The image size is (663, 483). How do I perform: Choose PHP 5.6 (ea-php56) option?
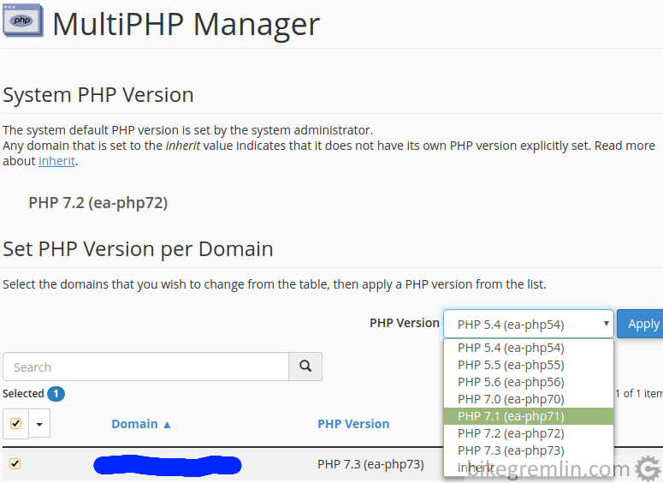pos(528,382)
